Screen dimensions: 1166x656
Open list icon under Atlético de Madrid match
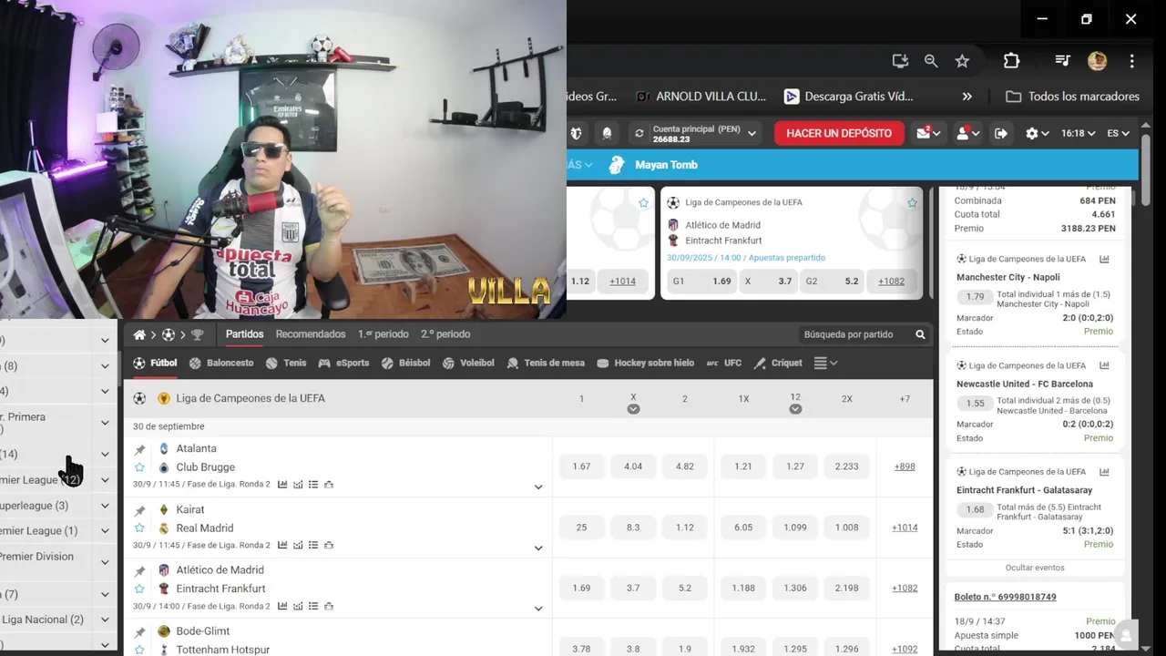click(313, 606)
